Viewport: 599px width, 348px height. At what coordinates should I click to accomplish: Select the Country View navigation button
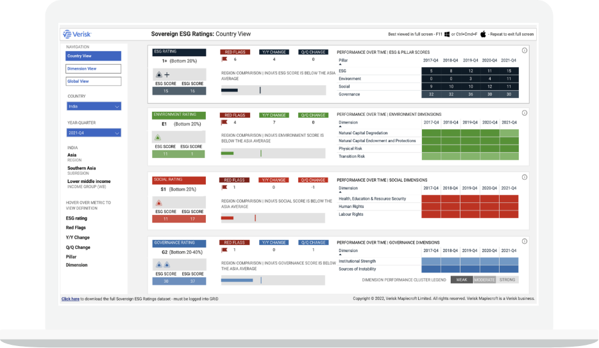click(x=94, y=56)
